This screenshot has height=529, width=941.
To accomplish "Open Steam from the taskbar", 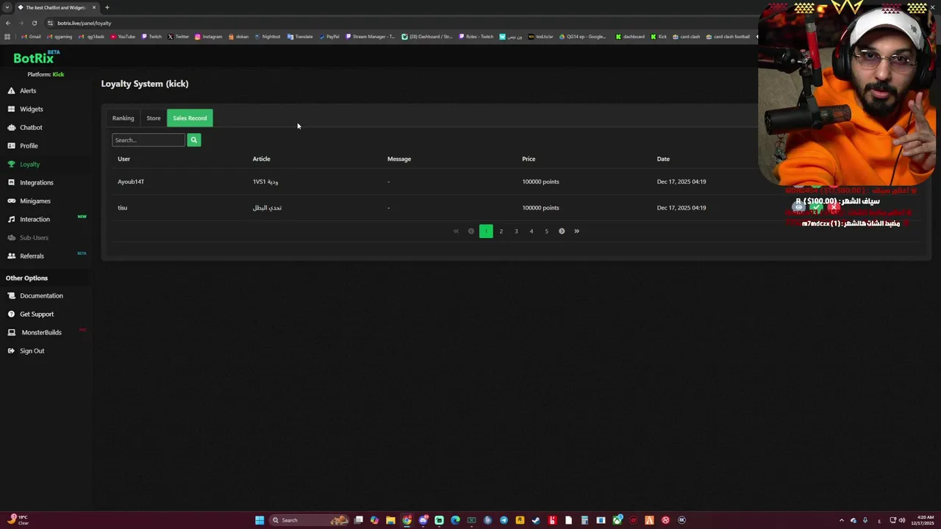I will [x=536, y=520].
